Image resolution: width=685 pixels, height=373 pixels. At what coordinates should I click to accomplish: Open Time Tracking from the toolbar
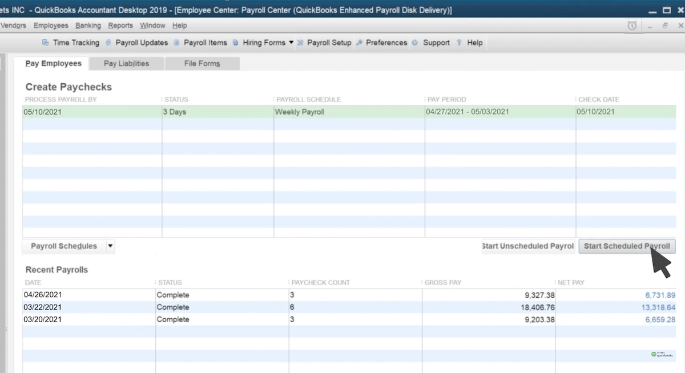[x=76, y=43]
